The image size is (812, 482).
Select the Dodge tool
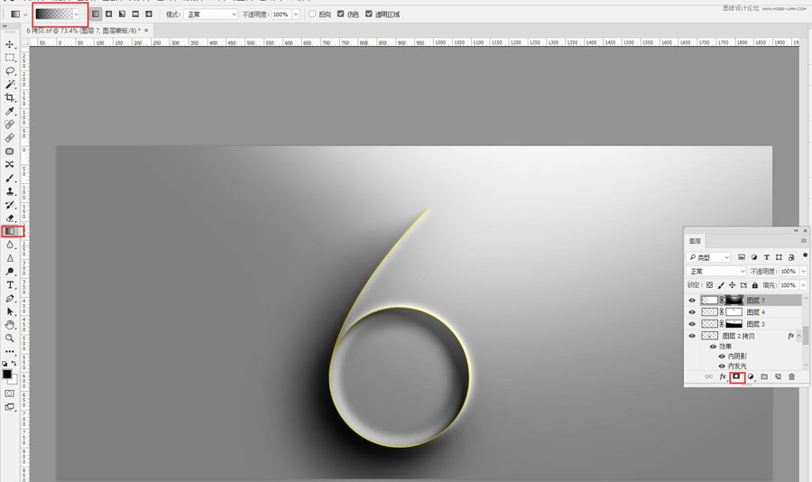(9, 272)
